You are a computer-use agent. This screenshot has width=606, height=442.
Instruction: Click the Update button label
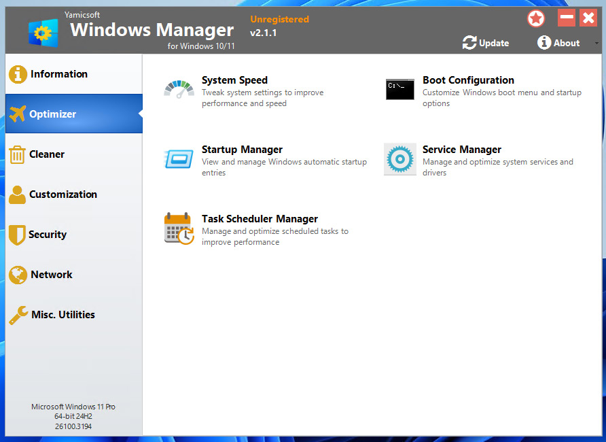point(493,44)
